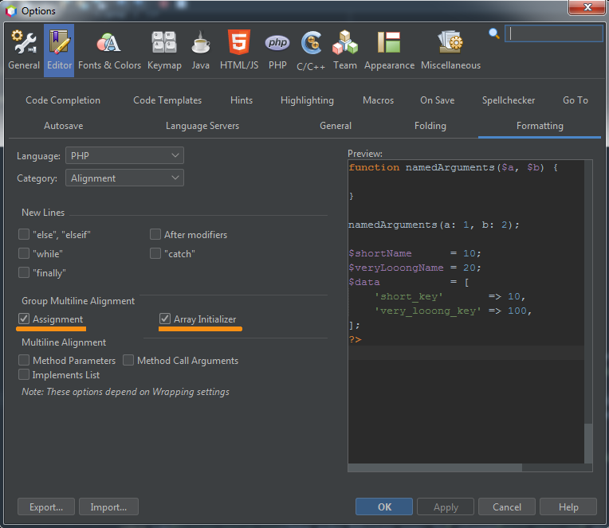Confirm with the OK button
Image resolution: width=609 pixels, height=528 pixels.
coord(384,507)
